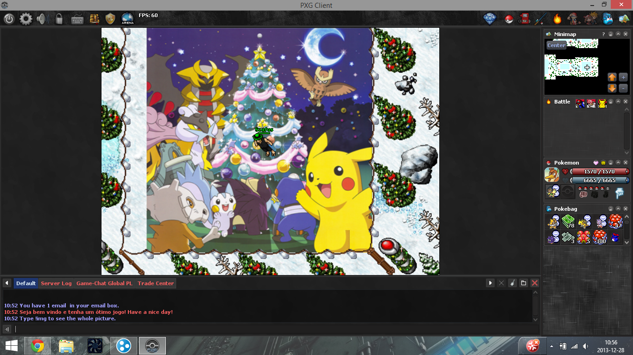This screenshot has height=355, width=633.
Task: Toggle the second filter icon in Battle panel
Action: coord(591,104)
